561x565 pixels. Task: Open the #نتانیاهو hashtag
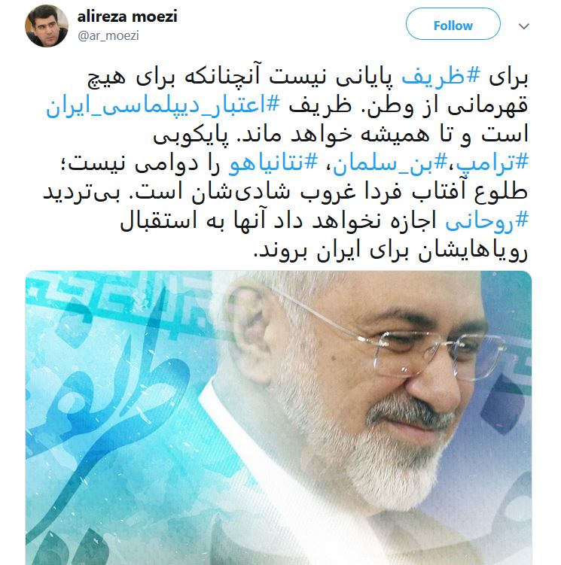(x=273, y=164)
